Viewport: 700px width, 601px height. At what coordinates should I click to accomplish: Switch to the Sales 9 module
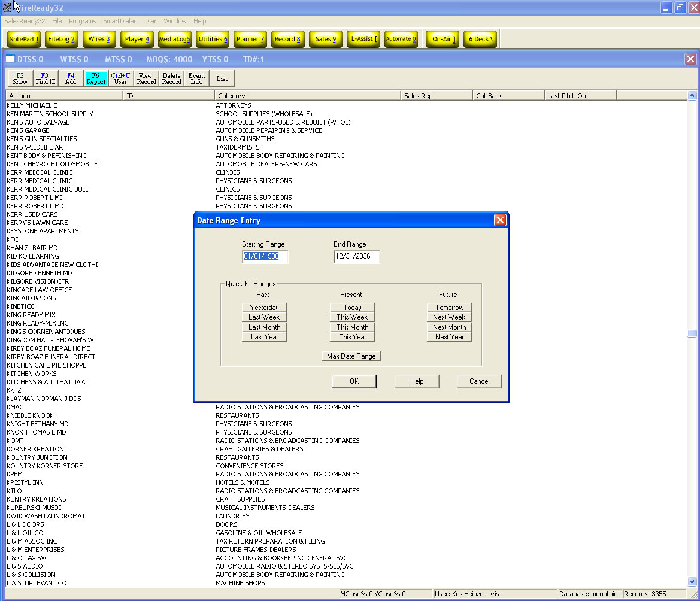tap(325, 39)
